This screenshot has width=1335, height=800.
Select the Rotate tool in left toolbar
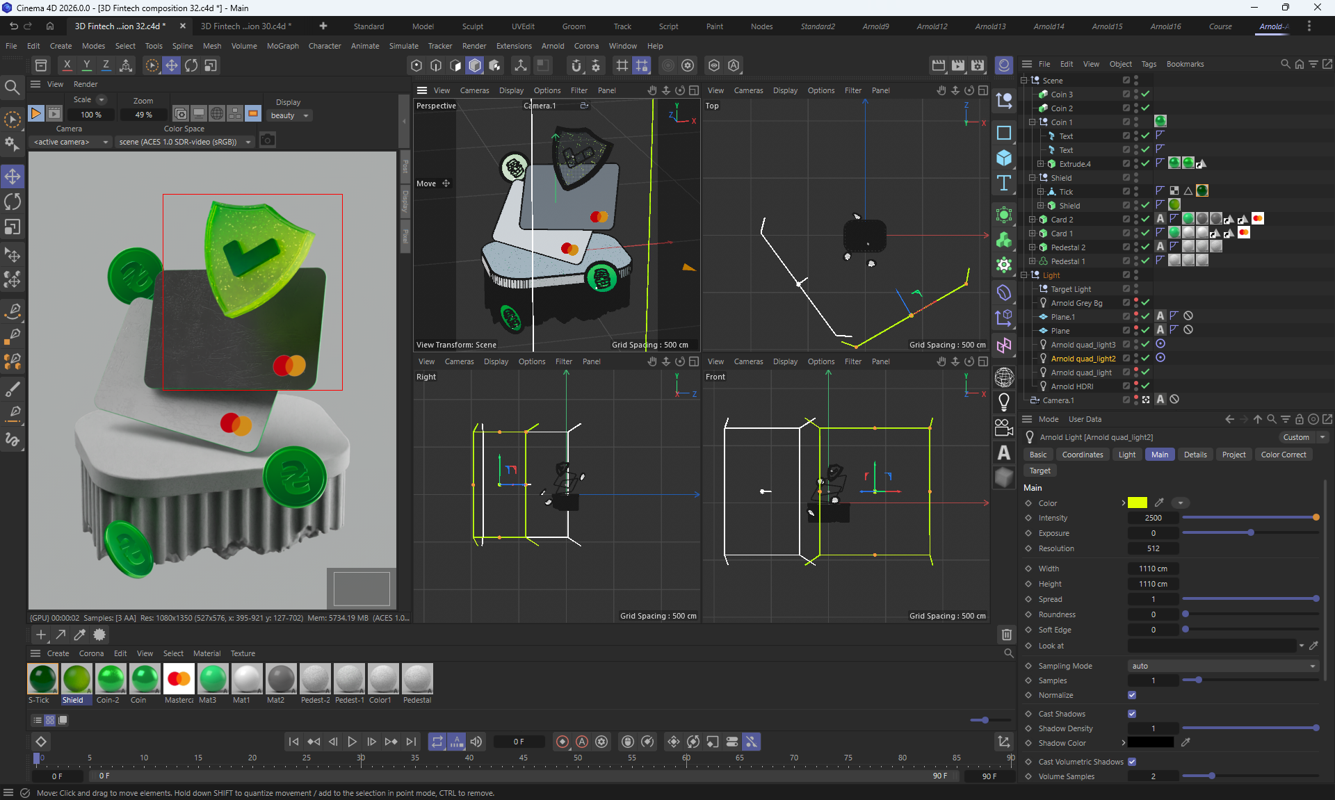point(13,202)
